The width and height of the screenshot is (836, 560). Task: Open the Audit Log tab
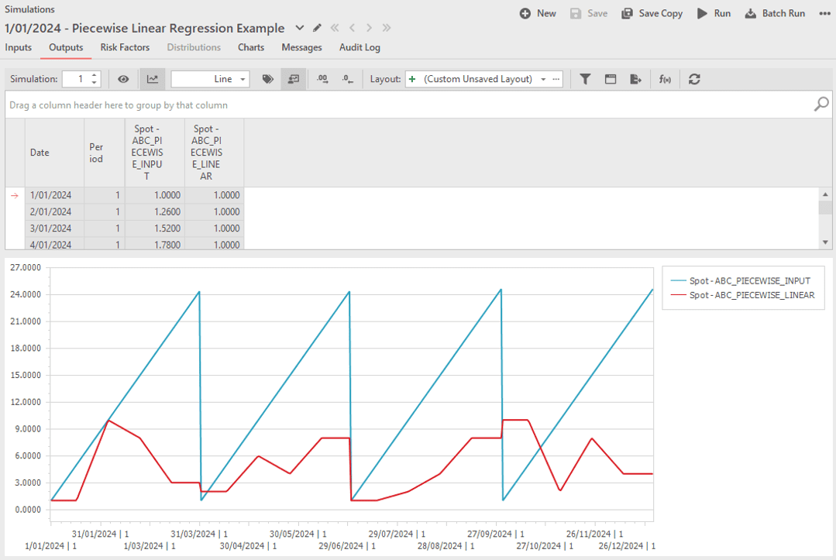tap(360, 47)
